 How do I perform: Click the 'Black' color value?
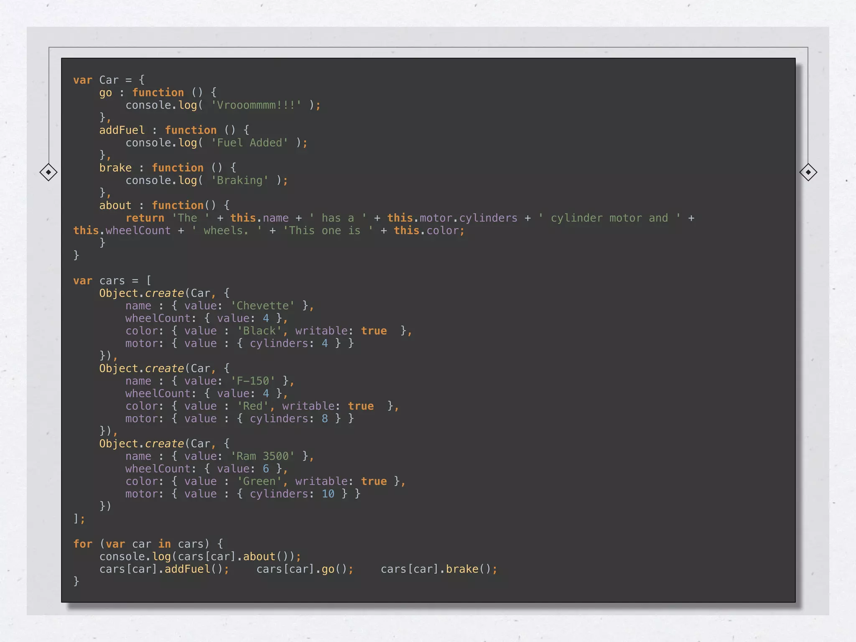click(259, 331)
